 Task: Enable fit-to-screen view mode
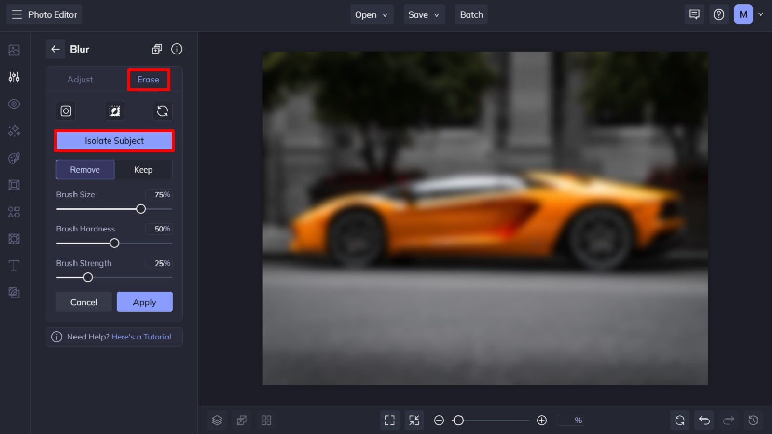pyautogui.click(x=390, y=420)
